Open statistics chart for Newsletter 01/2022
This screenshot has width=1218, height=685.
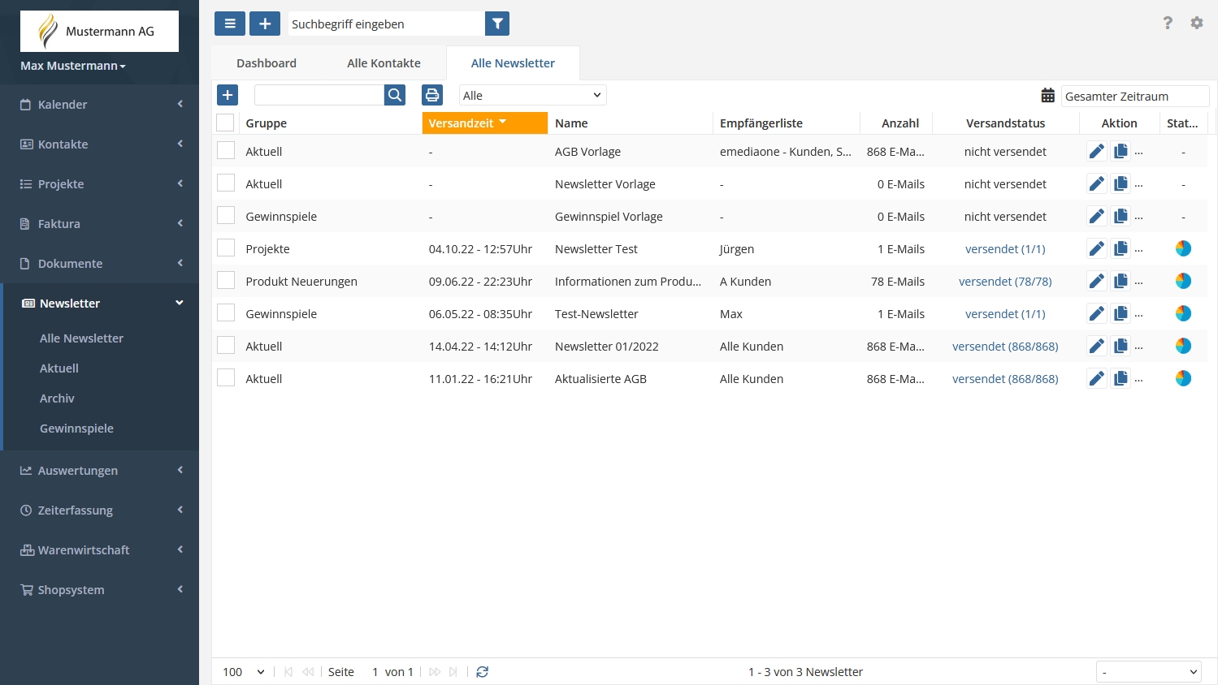[x=1183, y=346]
